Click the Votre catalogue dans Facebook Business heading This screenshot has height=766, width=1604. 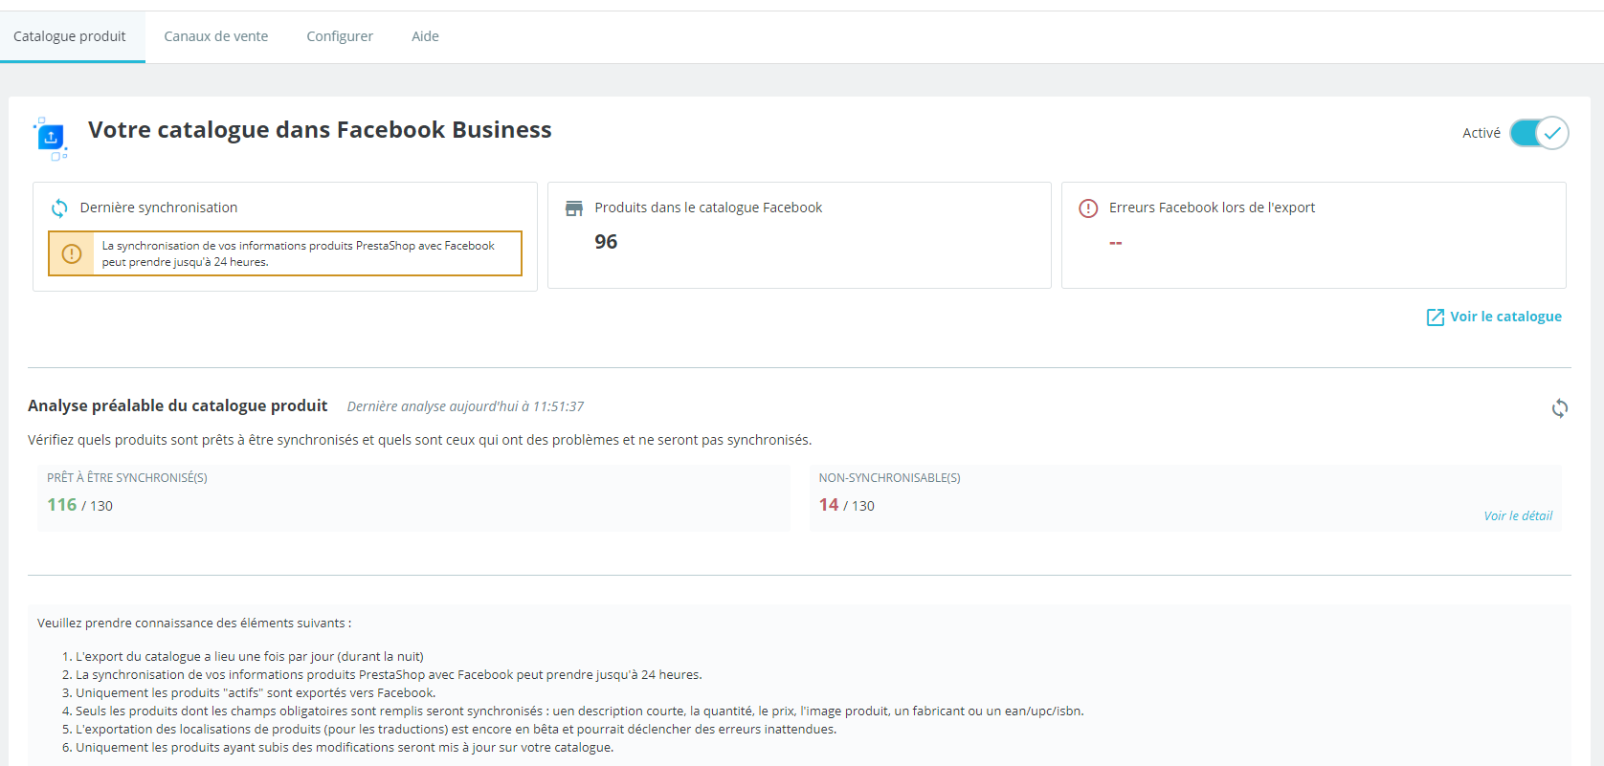click(x=320, y=130)
